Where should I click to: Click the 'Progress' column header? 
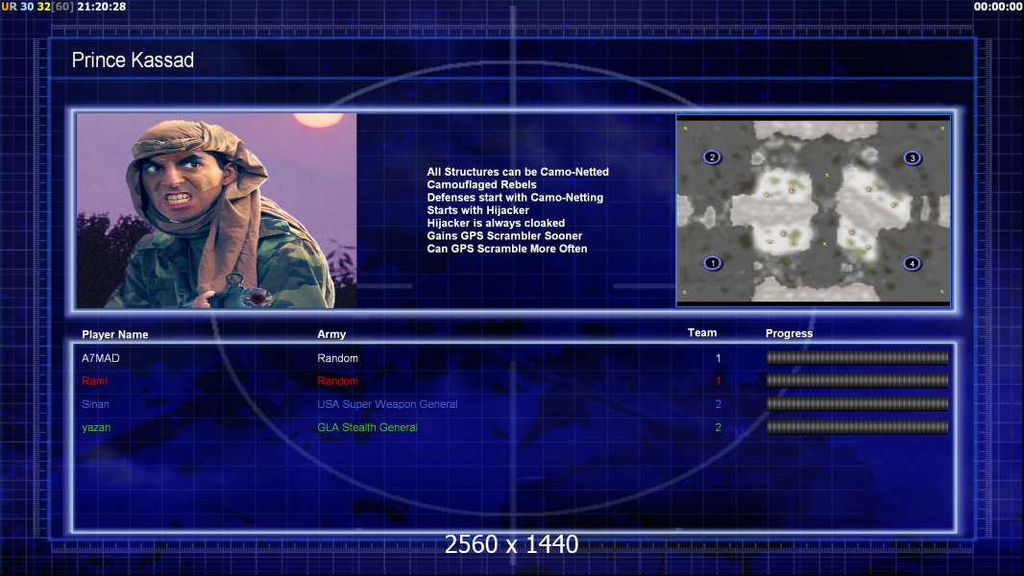point(789,333)
